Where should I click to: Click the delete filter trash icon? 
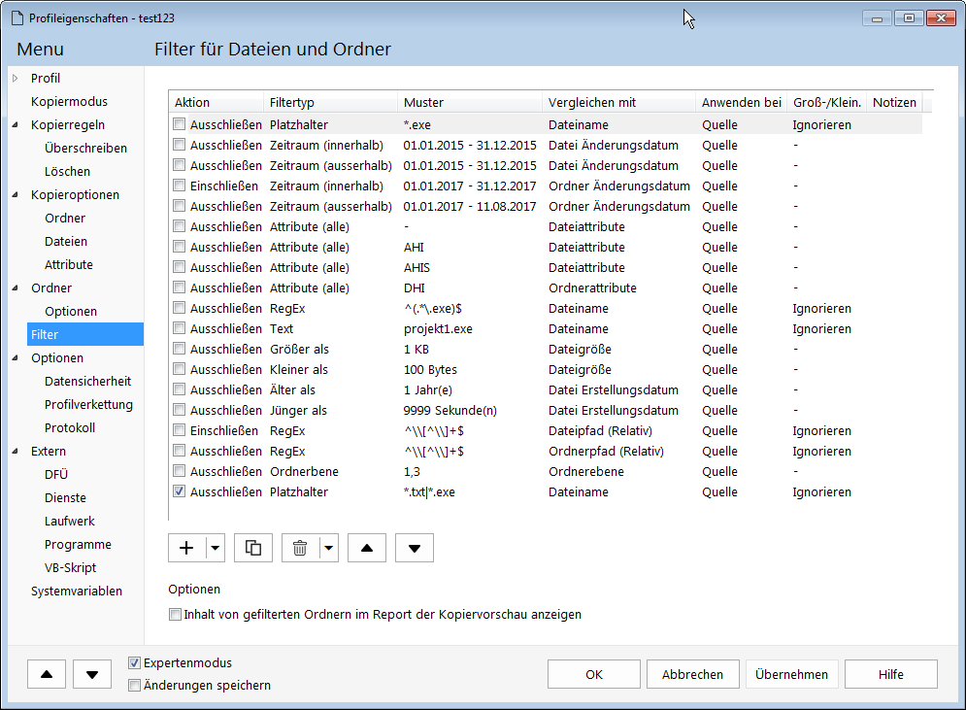click(300, 548)
